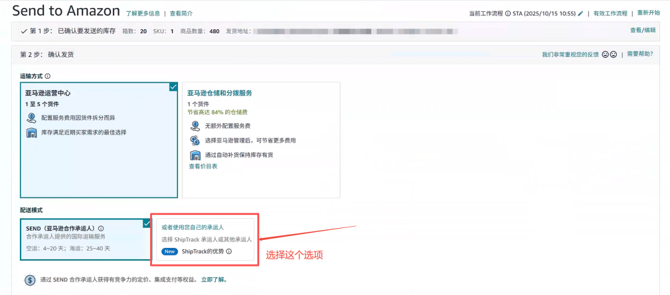
Task: Click dollar coin icon by 通过 SEND 合作承运人
Action: click(x=30, y=280)
